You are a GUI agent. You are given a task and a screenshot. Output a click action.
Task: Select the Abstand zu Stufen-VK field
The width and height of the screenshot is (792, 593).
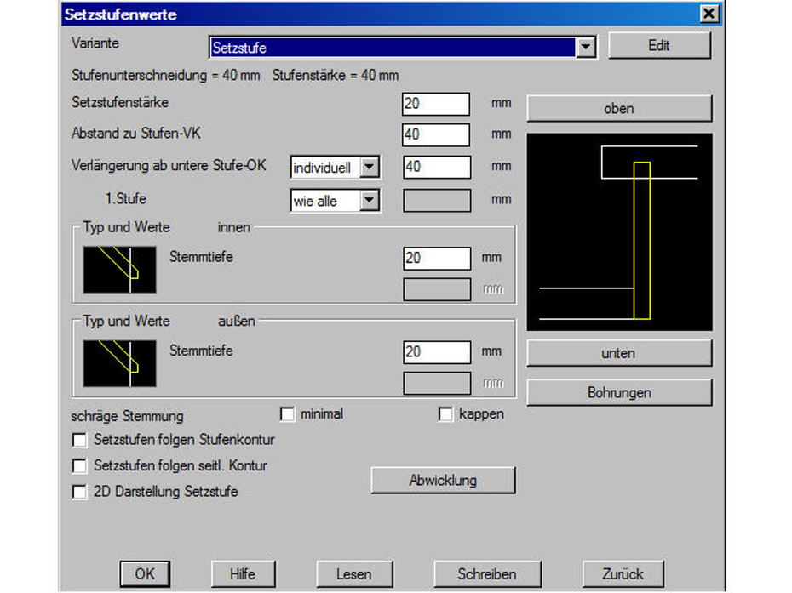pyautogui.click(x=436, y=134)
